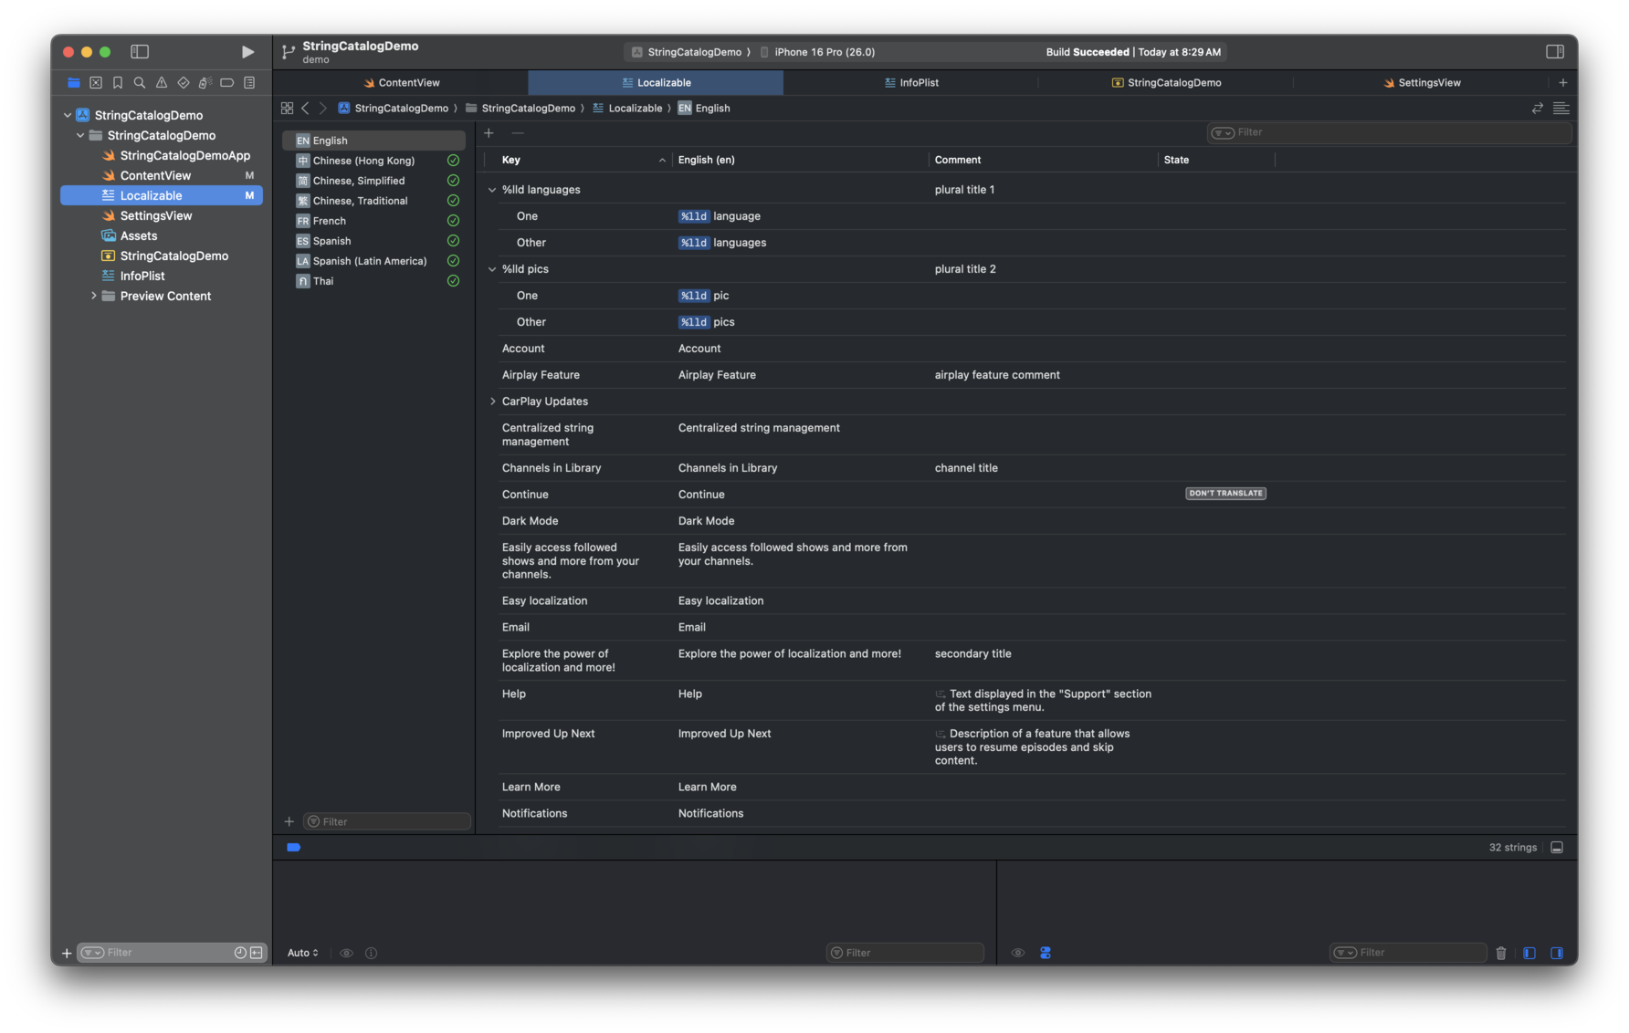Add a new editor tab with plus
The height and width of the screenshot is (1033, 1629).
point(1563,83)
